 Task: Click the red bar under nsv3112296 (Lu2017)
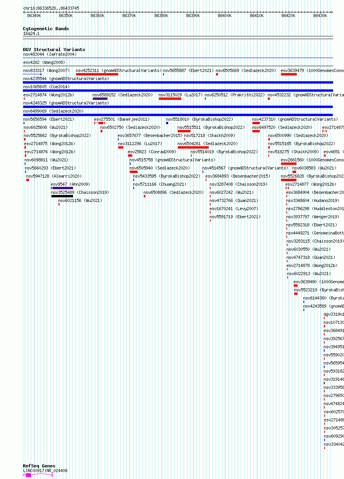click(121, 147)
